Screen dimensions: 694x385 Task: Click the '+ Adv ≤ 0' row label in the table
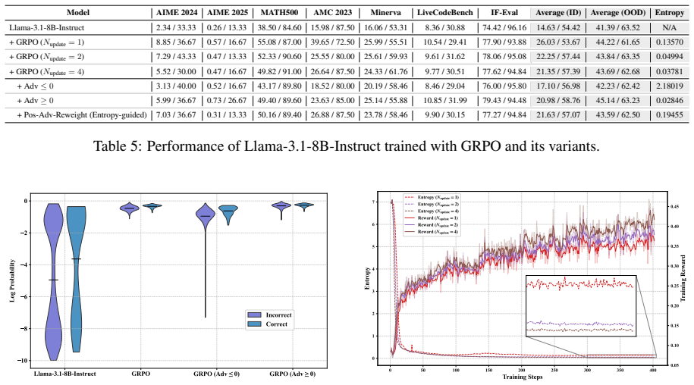tap(36, 86)
